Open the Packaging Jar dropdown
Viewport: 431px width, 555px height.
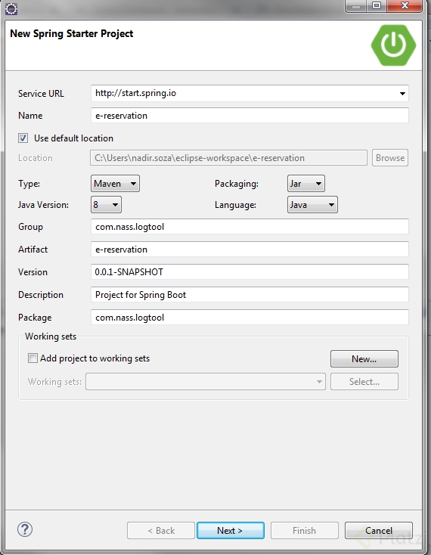tap(306, 183)
